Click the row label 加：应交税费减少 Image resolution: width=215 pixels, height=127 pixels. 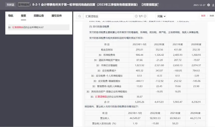107,71
